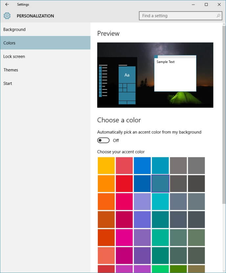Select the hot pink-red swatch in third row

[124, 202]
